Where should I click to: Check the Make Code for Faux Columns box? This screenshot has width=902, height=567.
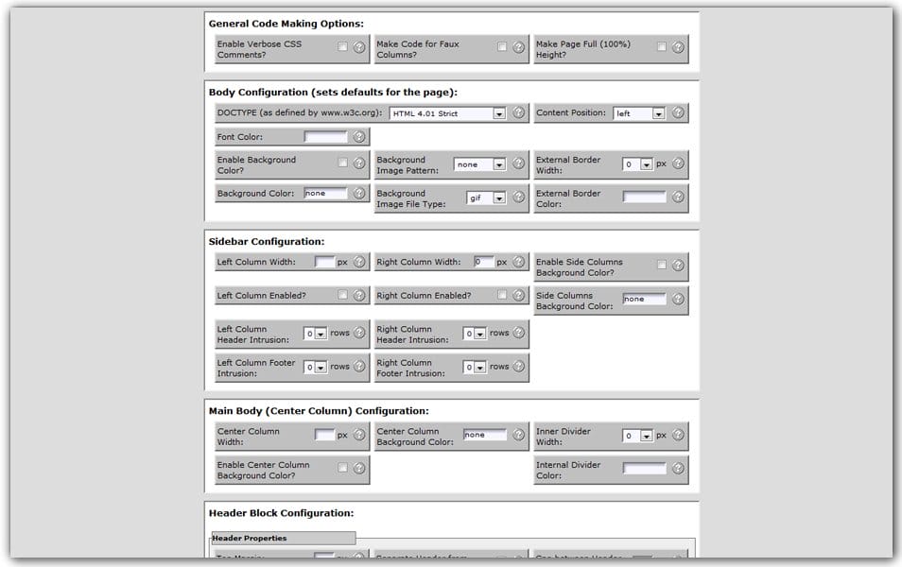coord(501,46)
